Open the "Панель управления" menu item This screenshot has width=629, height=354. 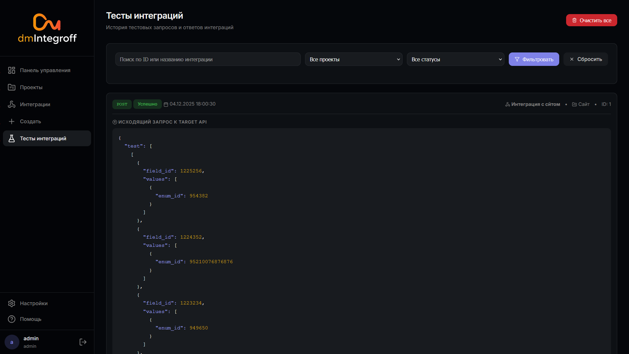click(45, 70)
